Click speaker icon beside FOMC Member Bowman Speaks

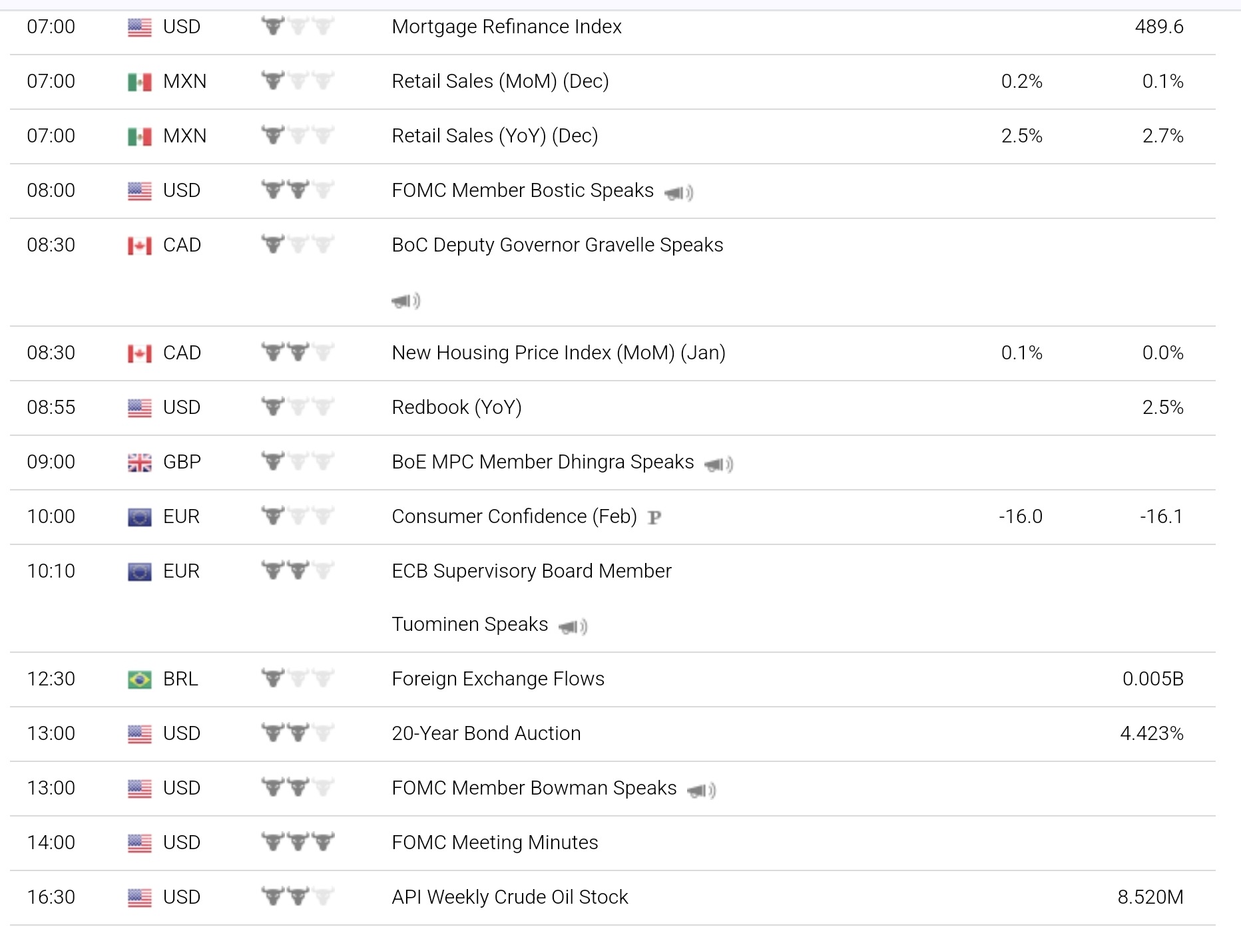(x=701, y=791)
